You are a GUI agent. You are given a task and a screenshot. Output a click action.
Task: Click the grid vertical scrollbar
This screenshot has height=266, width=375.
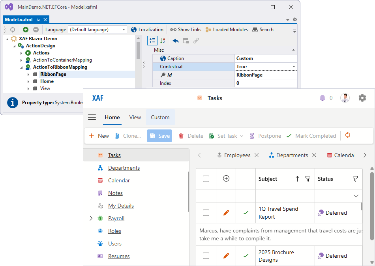point(372,205)
